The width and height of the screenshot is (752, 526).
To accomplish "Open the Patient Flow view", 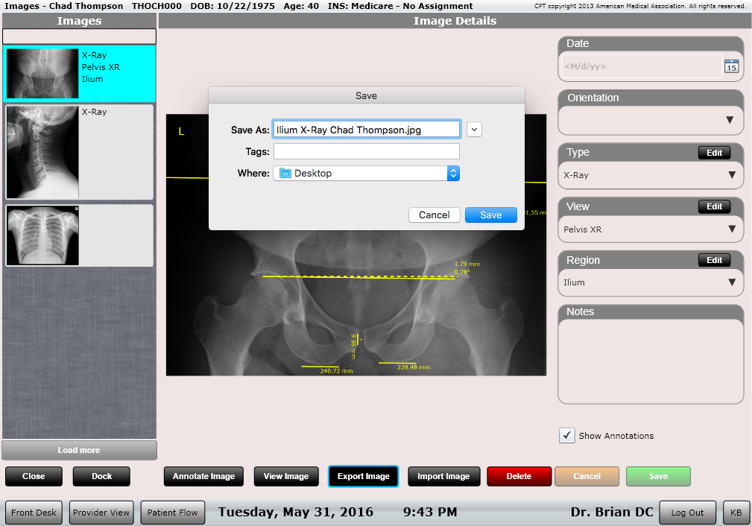I will click(x=172, y=513).
